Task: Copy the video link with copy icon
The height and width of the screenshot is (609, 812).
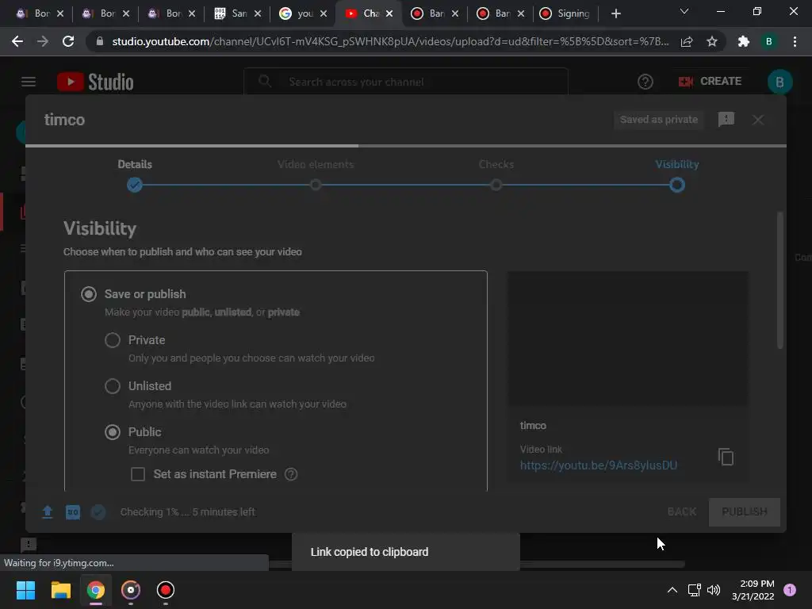Action: (x=726, y=457)
